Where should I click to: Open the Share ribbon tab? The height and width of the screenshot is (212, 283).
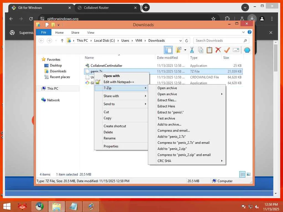(75, 33)
